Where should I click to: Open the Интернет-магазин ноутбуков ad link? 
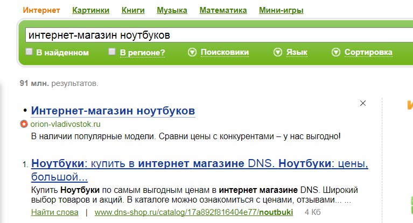click(x=113, y=111)
